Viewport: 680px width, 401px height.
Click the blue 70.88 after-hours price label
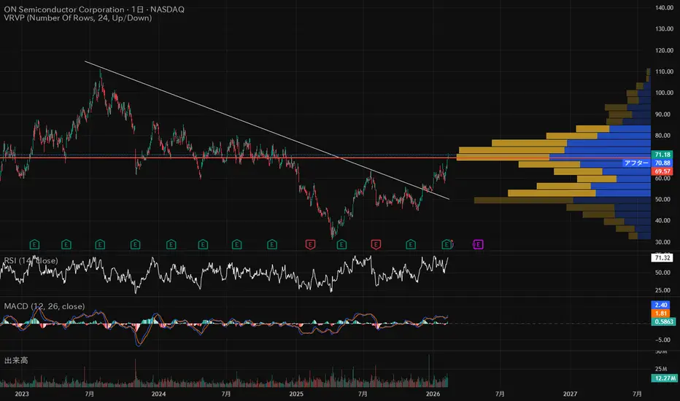(x=662, y=163)
